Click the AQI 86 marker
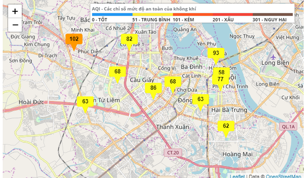The width and height of the screenshot is (305, 178). (x=153, y=88)
